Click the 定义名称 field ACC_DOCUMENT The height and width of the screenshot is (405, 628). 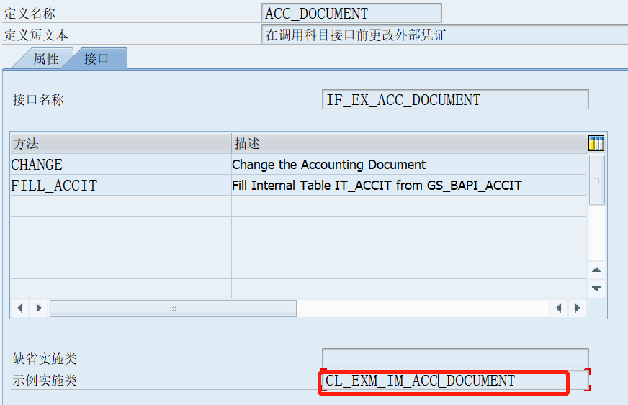(x=351, y=13)
